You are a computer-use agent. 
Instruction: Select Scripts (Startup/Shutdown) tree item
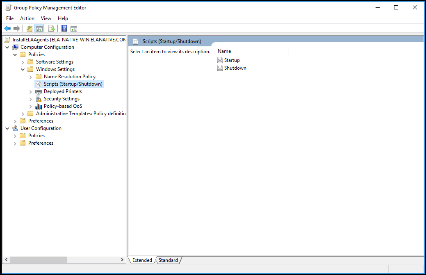coord(73,84)
